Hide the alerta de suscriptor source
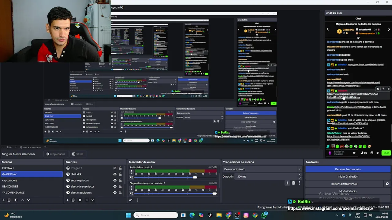392x220 pixels. click(x=115, y=186)
